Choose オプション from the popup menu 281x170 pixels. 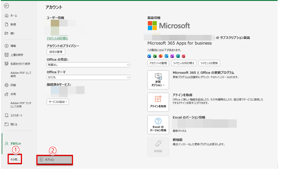[55, 160]
